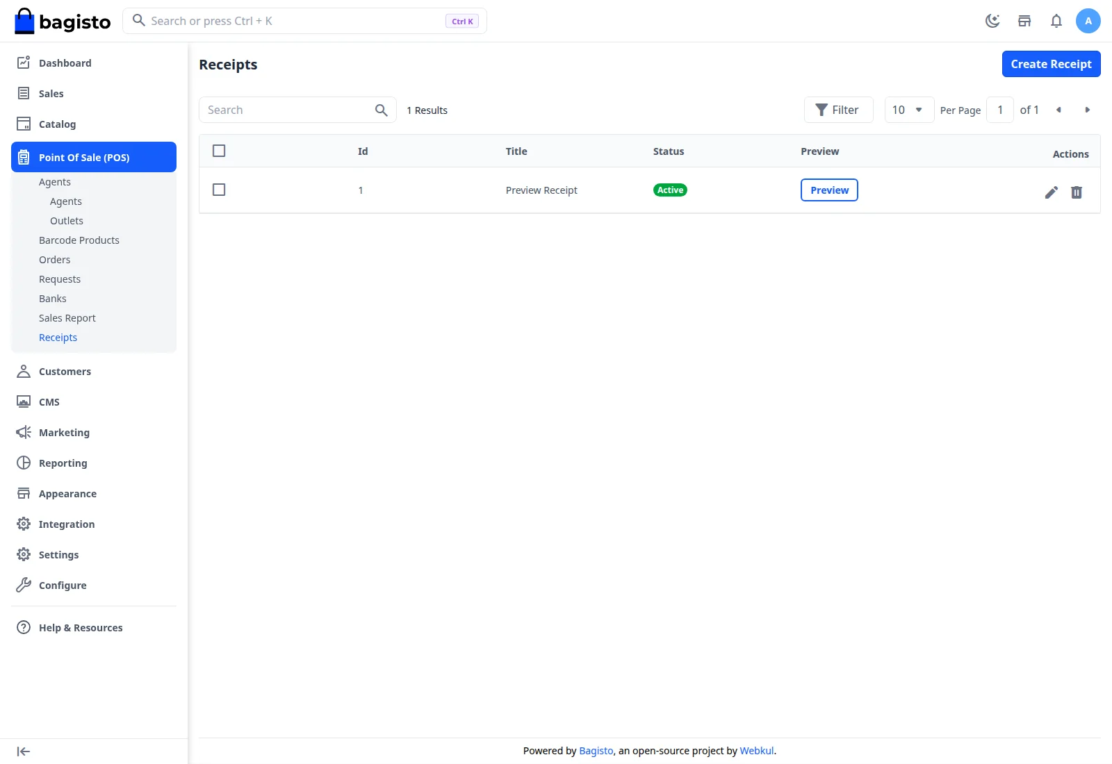Viewport: 1112px width, 764px height.
Task: Open Sales Report under POS
Action: (67, 318)
